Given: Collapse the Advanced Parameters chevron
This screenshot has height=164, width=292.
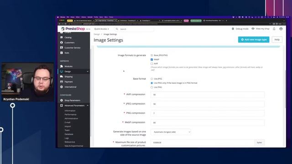Looking at the screenshot, I should [88, 105].
